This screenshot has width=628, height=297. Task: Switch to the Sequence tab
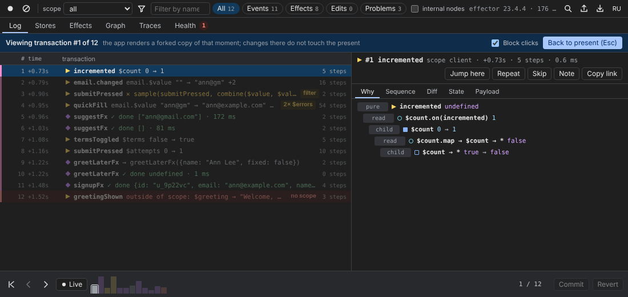(400, 91)
